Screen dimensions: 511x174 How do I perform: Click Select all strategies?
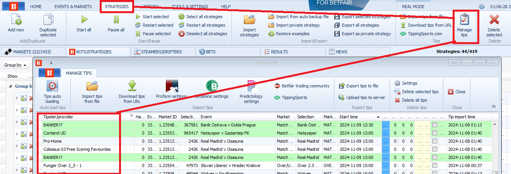201,17
